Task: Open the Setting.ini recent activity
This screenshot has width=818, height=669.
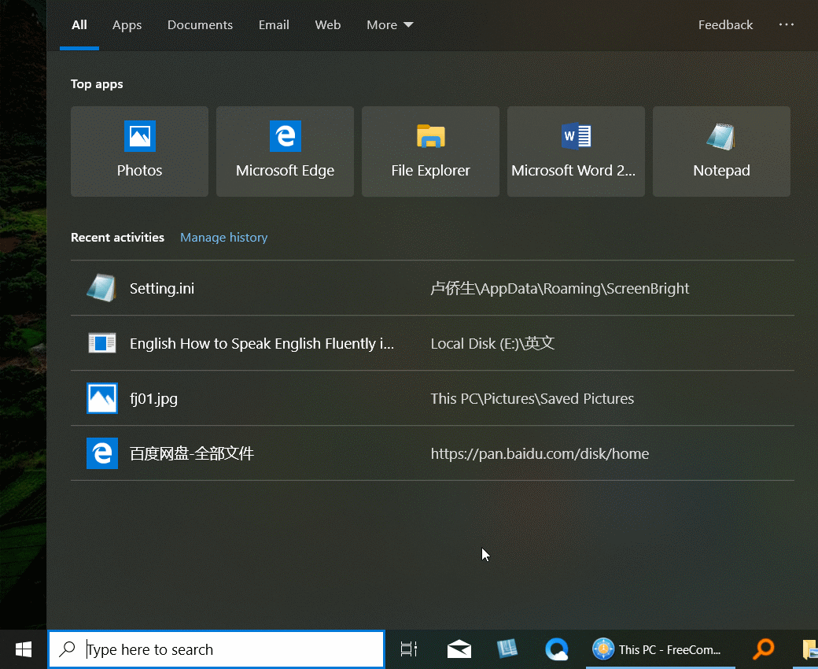Action: tap(162, 288)
